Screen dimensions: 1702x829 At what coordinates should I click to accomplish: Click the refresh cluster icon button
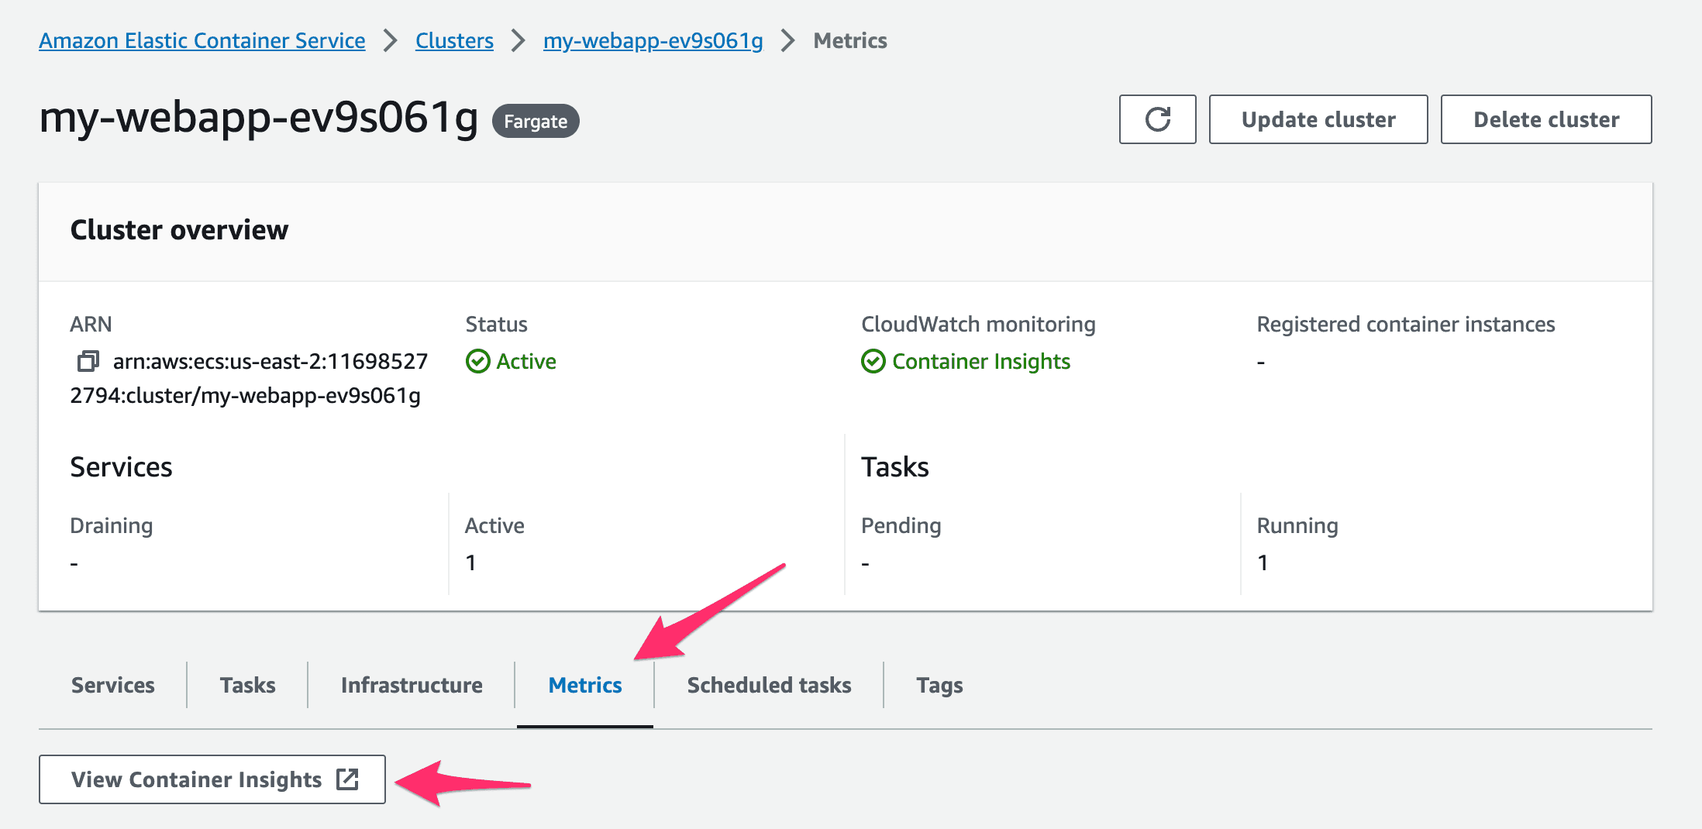[1157, 119]
